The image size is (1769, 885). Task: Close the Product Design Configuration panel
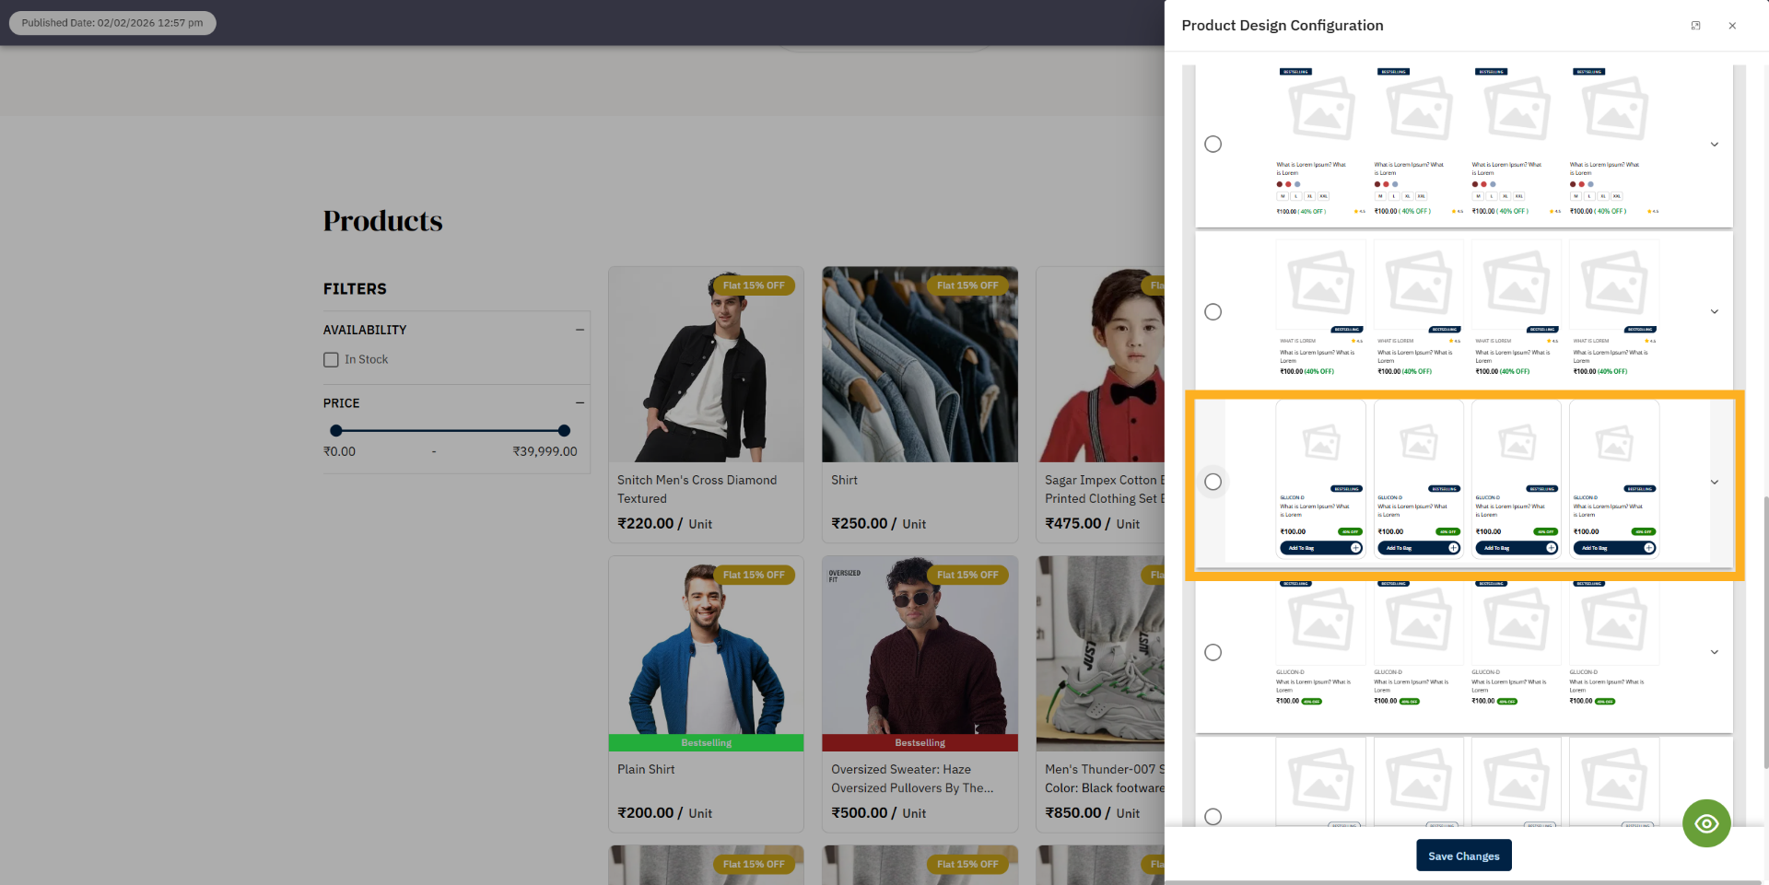(1732, 25)
